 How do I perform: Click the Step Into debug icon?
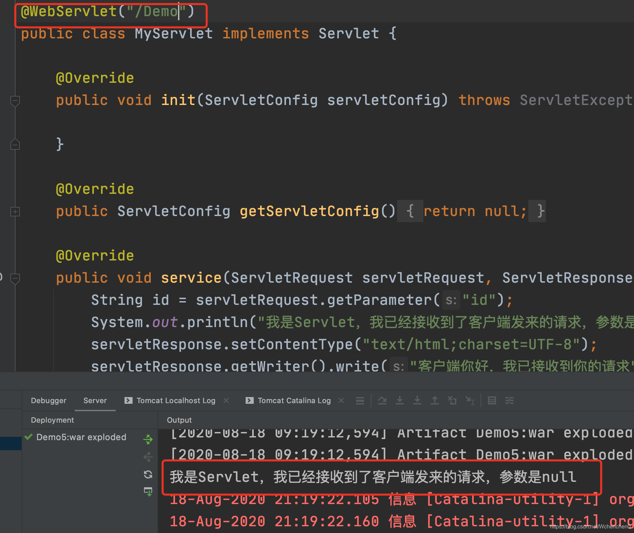(x=400, y=400)
